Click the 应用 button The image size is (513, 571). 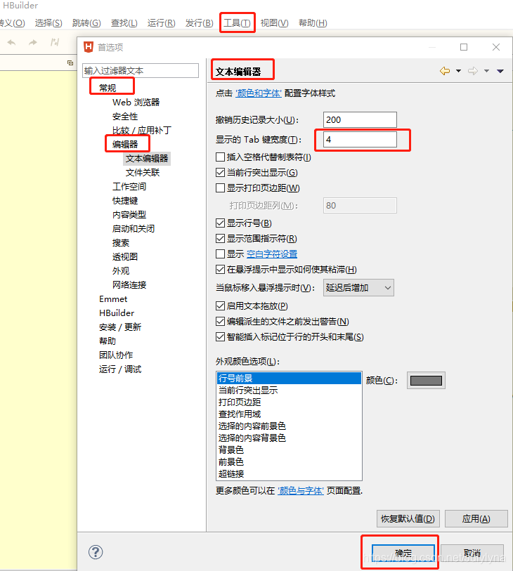[x=476, y=518]
